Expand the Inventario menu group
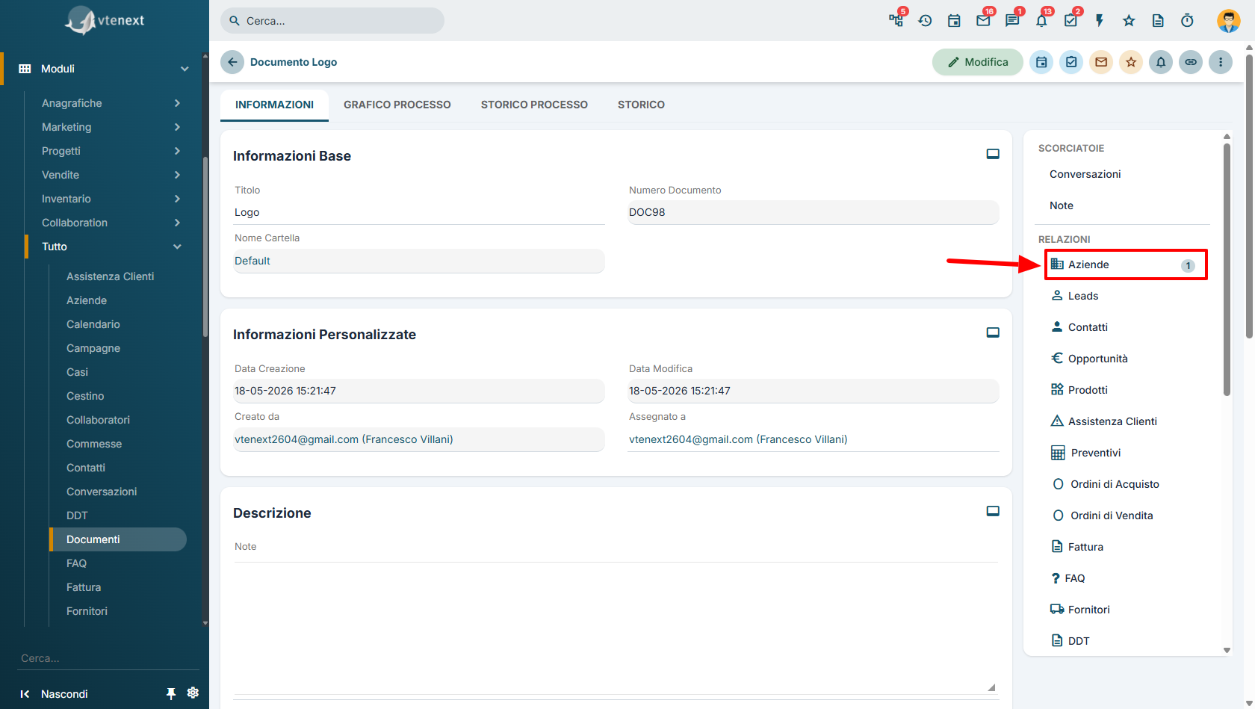This screenshot has height=709, width=1255. coord(111,199)
